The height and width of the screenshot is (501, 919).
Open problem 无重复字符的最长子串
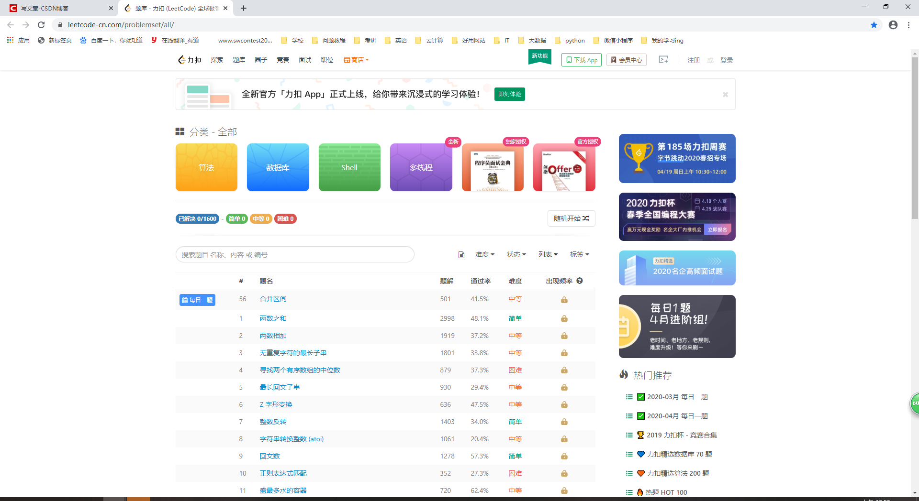coord(293,353)
